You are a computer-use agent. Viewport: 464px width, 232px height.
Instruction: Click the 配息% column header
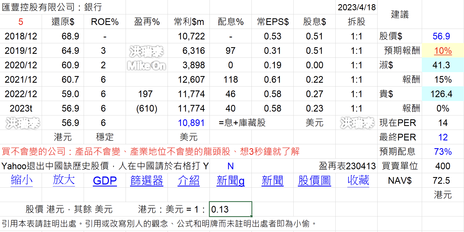[231, 22]
